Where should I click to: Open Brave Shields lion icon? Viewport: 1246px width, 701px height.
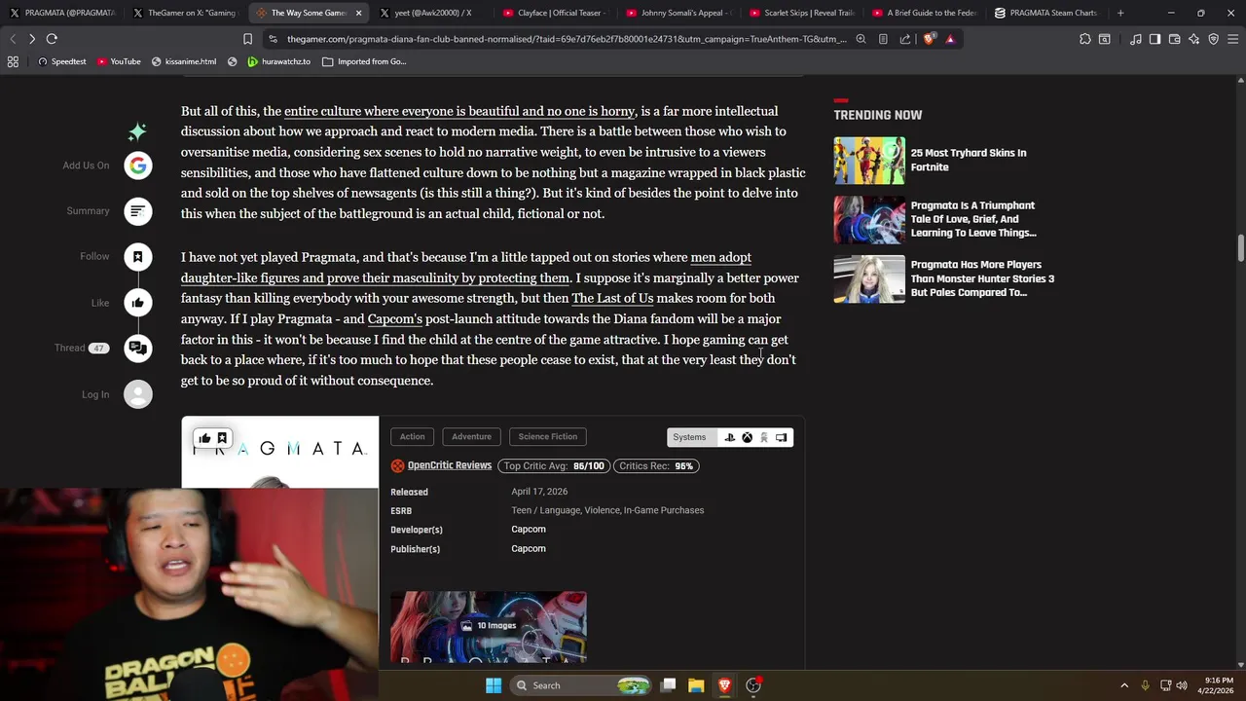tap(929, 39)
